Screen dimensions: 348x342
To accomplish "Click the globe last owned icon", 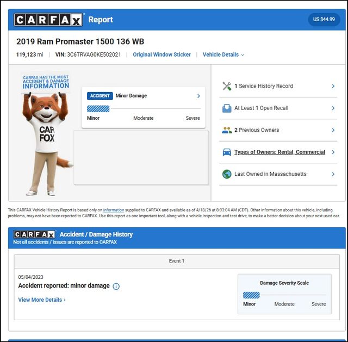I will [x=227, y=174].
